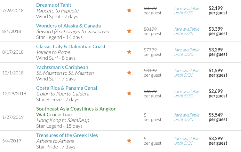This screenshot has height=152, width=241.
Task: Click the star for Treasures of the Greek Isles
Action: click(x=129, y=141)
